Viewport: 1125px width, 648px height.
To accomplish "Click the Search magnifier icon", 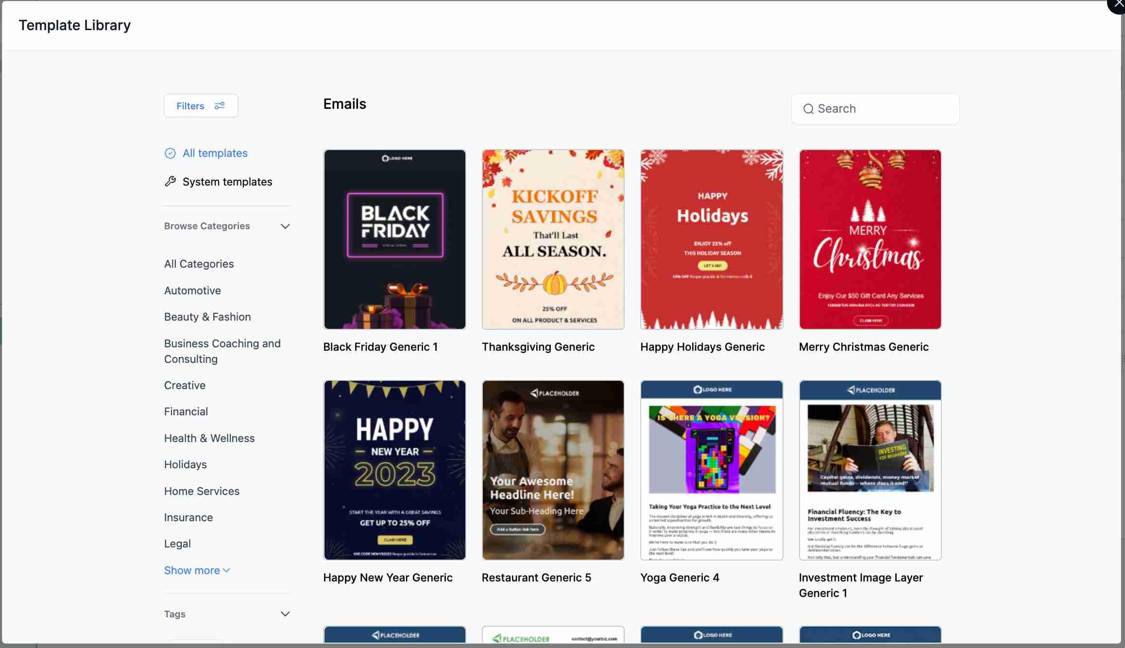I will click(x=808, y=108).
